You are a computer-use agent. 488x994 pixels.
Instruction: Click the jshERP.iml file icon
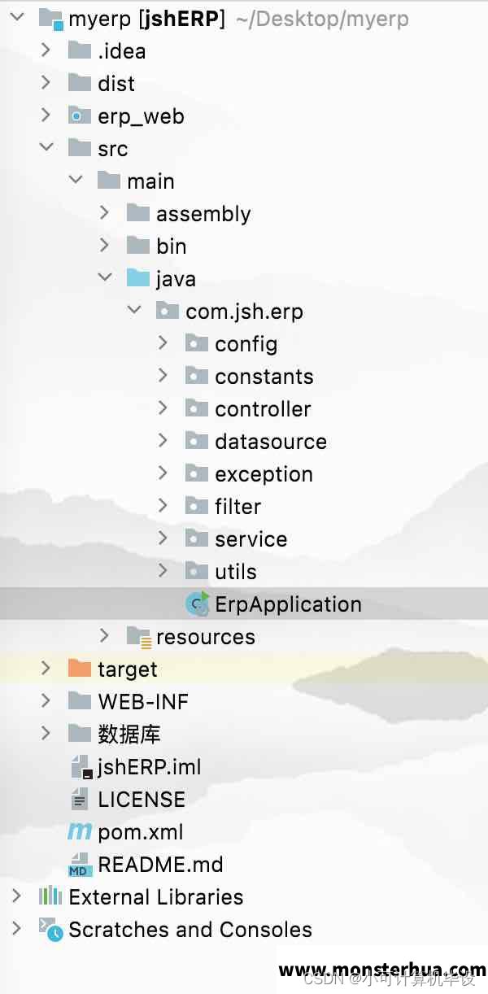point(80,766)
